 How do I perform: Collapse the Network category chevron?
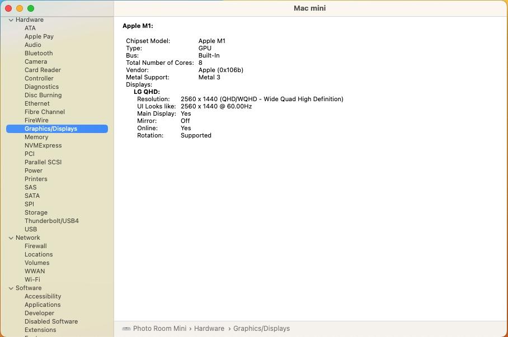[x=11, y=238]
